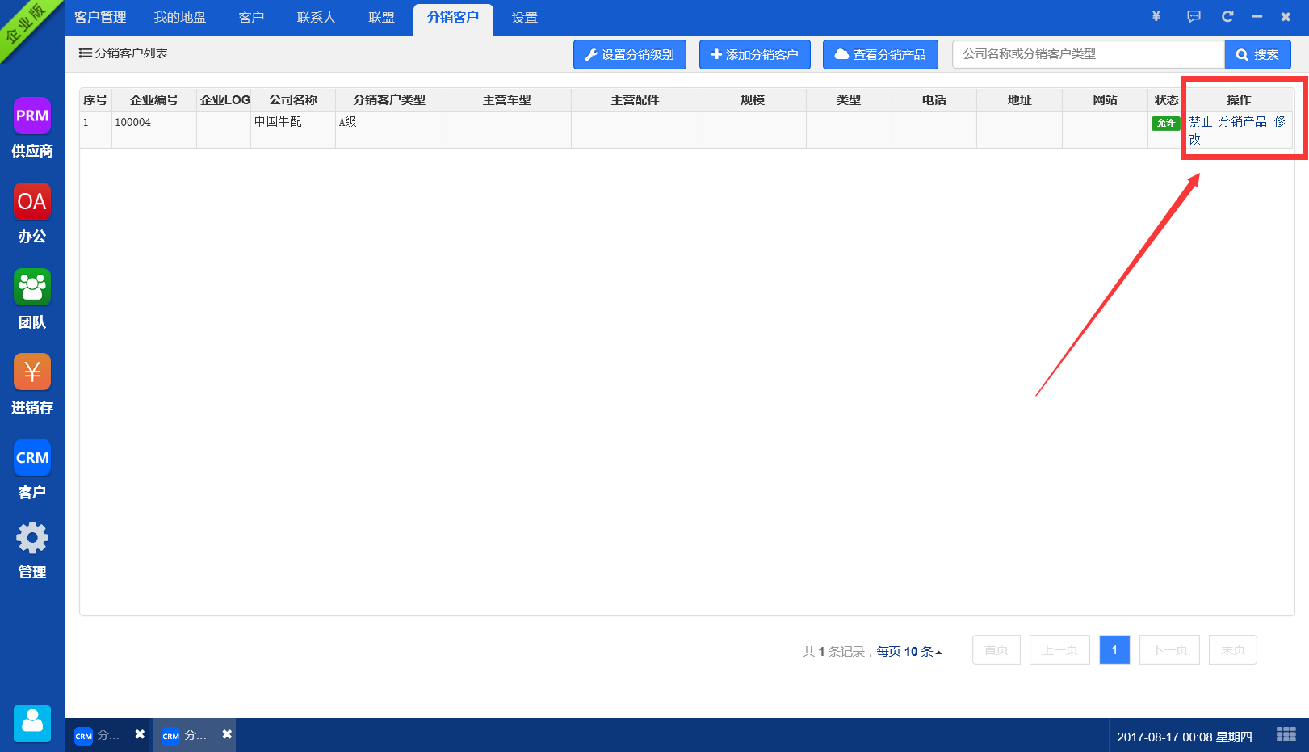
Task: Close the first CRM taskbar tab
Action: [x=140, y=734]
